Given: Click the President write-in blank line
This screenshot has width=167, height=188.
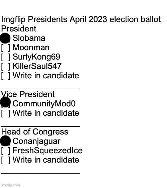Looking at the screenshot, I should coord(40,89).
